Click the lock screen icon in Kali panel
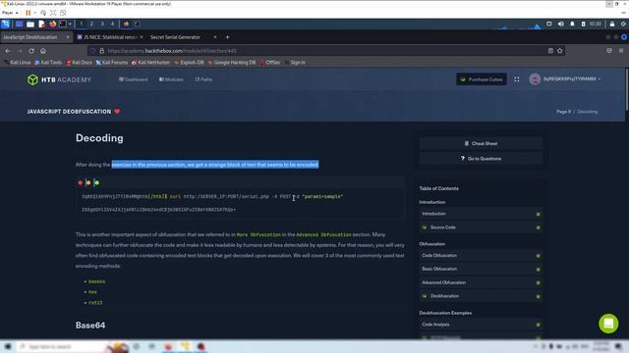 [612, 24]
